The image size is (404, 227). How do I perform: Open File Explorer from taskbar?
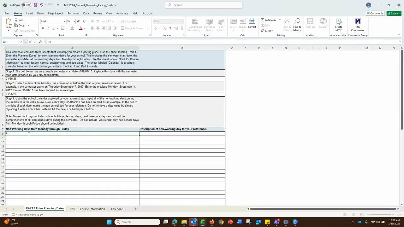(184, 222)
